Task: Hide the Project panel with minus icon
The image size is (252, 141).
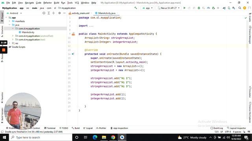Action: tap(64, 13)
